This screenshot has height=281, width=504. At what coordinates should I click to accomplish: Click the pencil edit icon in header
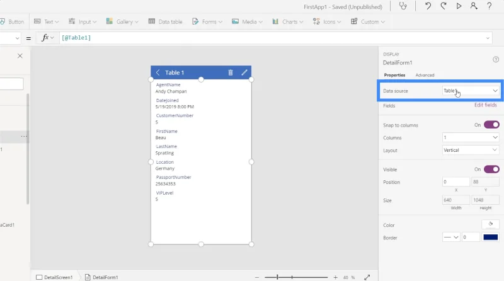(x=244, y=72)
